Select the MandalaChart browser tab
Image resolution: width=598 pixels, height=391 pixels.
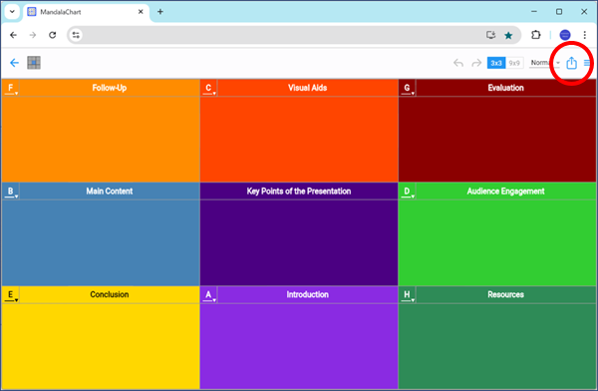(x=86, y=12)
